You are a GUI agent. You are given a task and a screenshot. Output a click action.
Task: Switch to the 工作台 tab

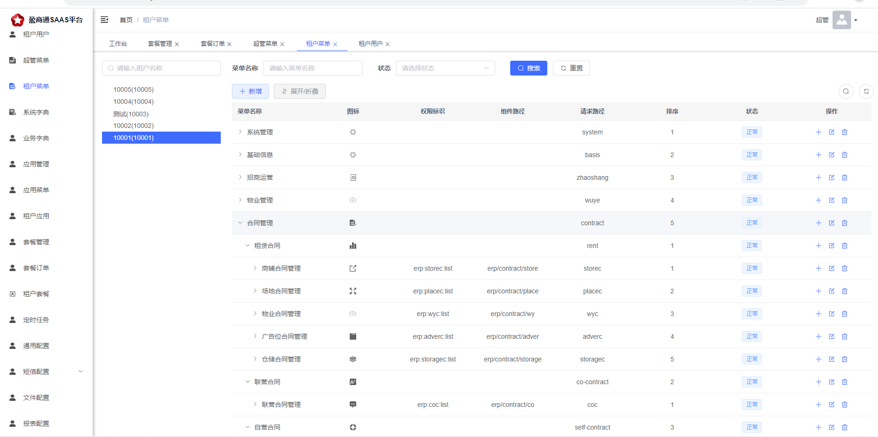tap(118, 44)
